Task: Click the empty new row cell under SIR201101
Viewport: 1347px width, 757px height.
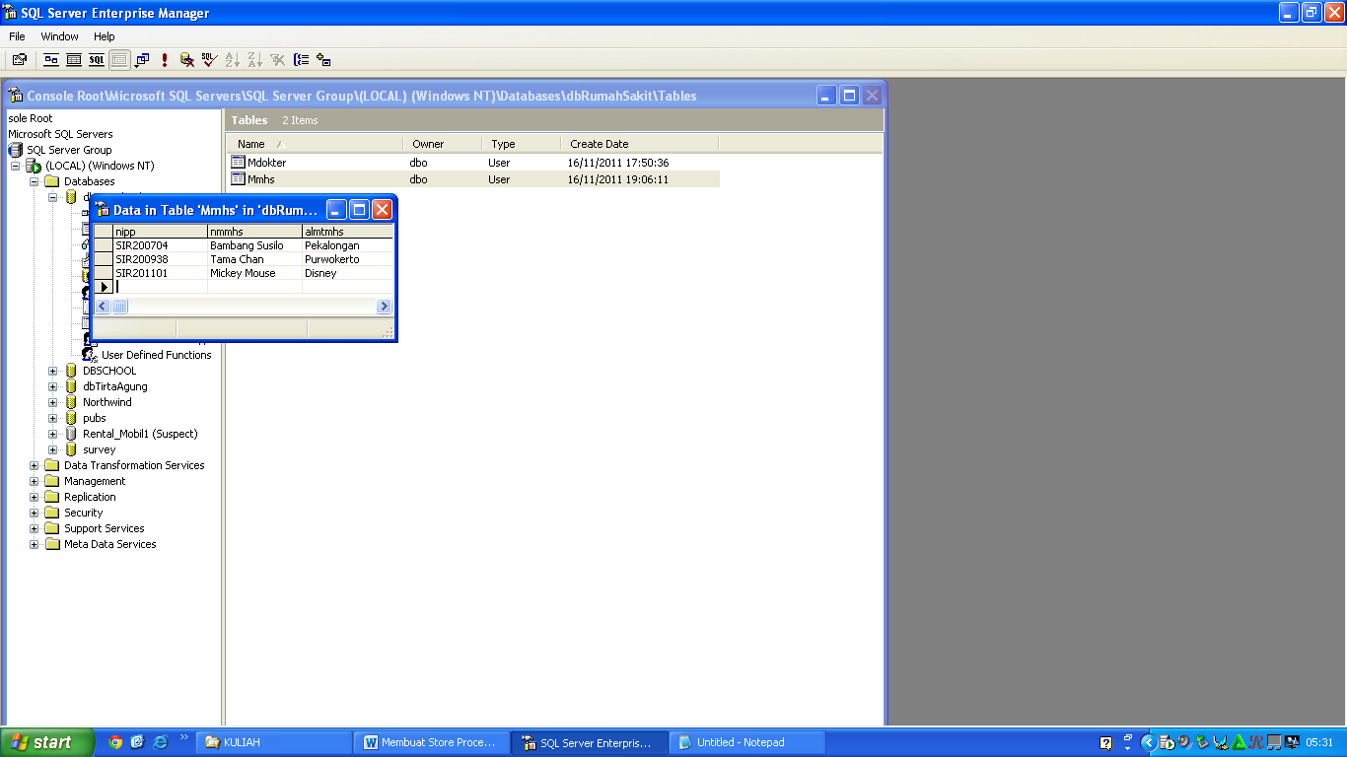Action: [x=158, y=287]
